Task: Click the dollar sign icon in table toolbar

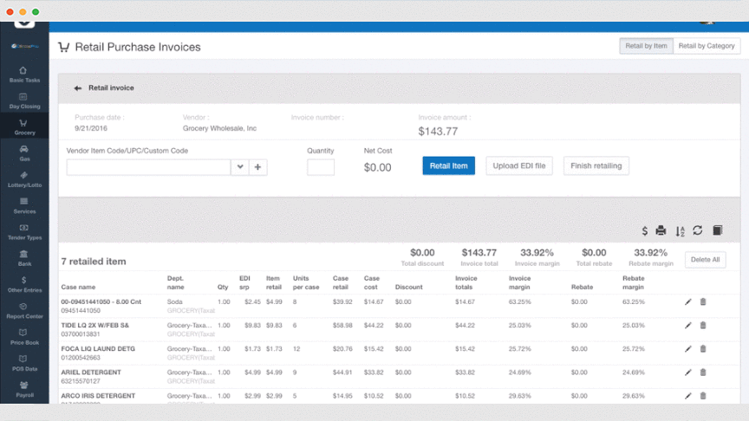Action: click(x=645, y=231)
